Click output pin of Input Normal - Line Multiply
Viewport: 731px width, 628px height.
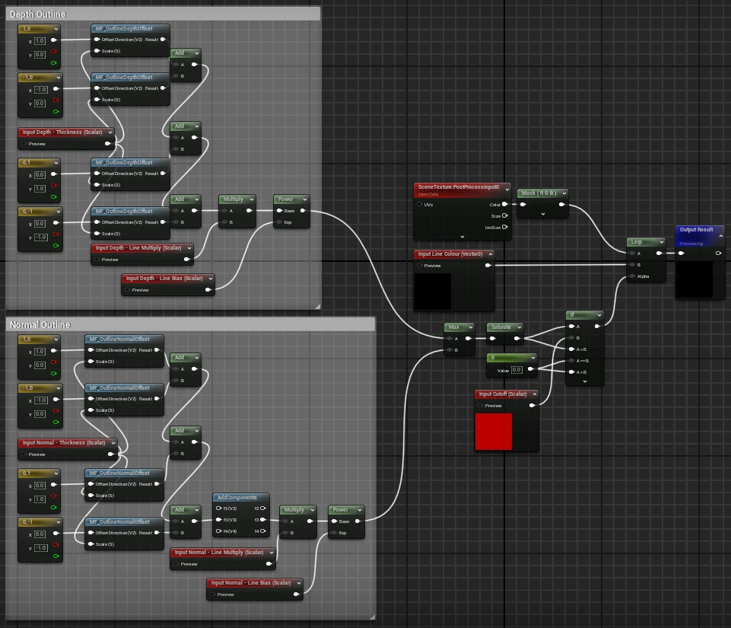[269, 563]
